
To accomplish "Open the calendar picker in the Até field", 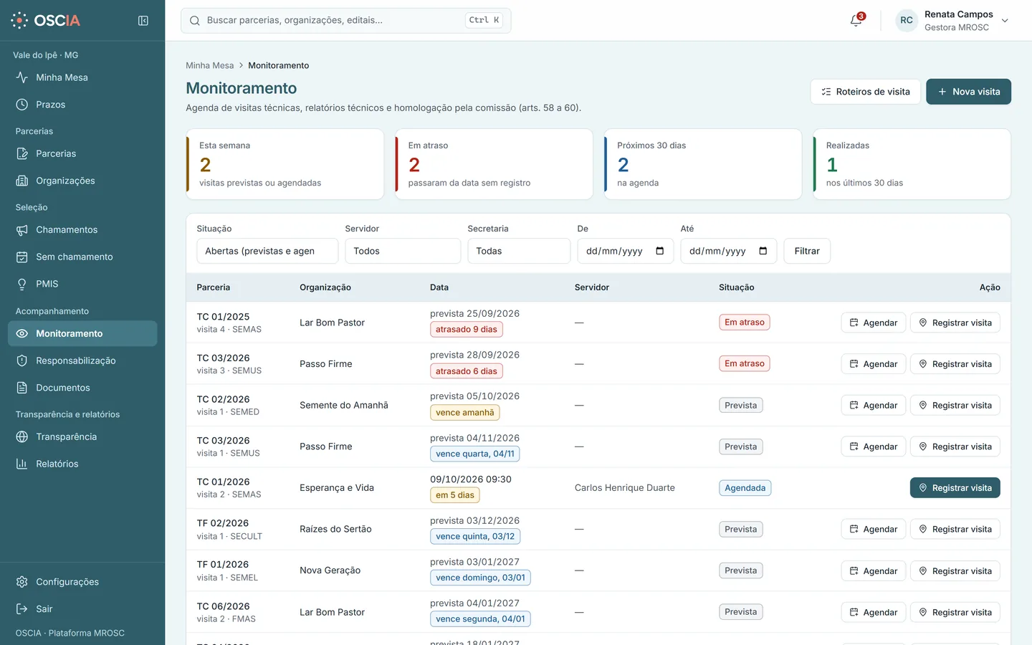I will pos(763,251).
